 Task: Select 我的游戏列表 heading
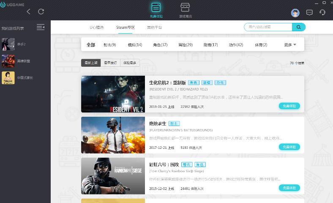point(13,28)
